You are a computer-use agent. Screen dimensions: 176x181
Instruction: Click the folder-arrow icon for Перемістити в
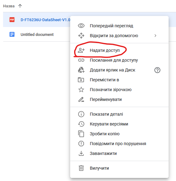81,80
